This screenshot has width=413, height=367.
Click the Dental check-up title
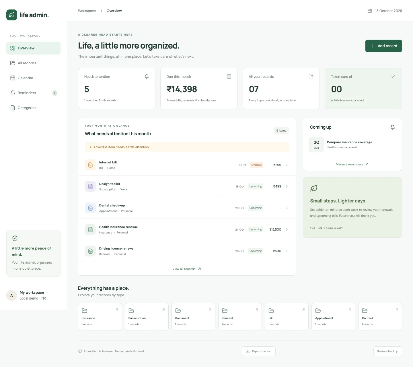(x=112, y=205)
